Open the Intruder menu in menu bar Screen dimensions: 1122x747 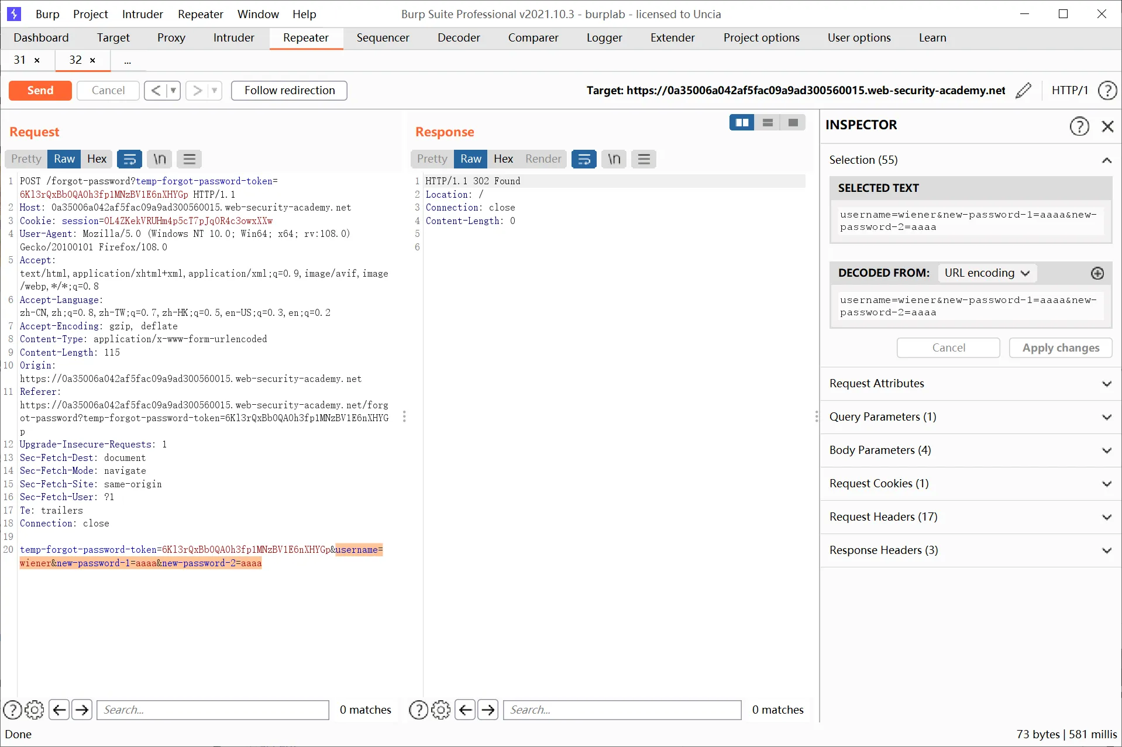coord(142,14)
